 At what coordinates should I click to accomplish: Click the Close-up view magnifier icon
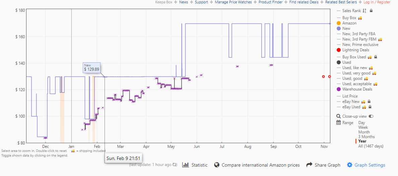point(338,116)
